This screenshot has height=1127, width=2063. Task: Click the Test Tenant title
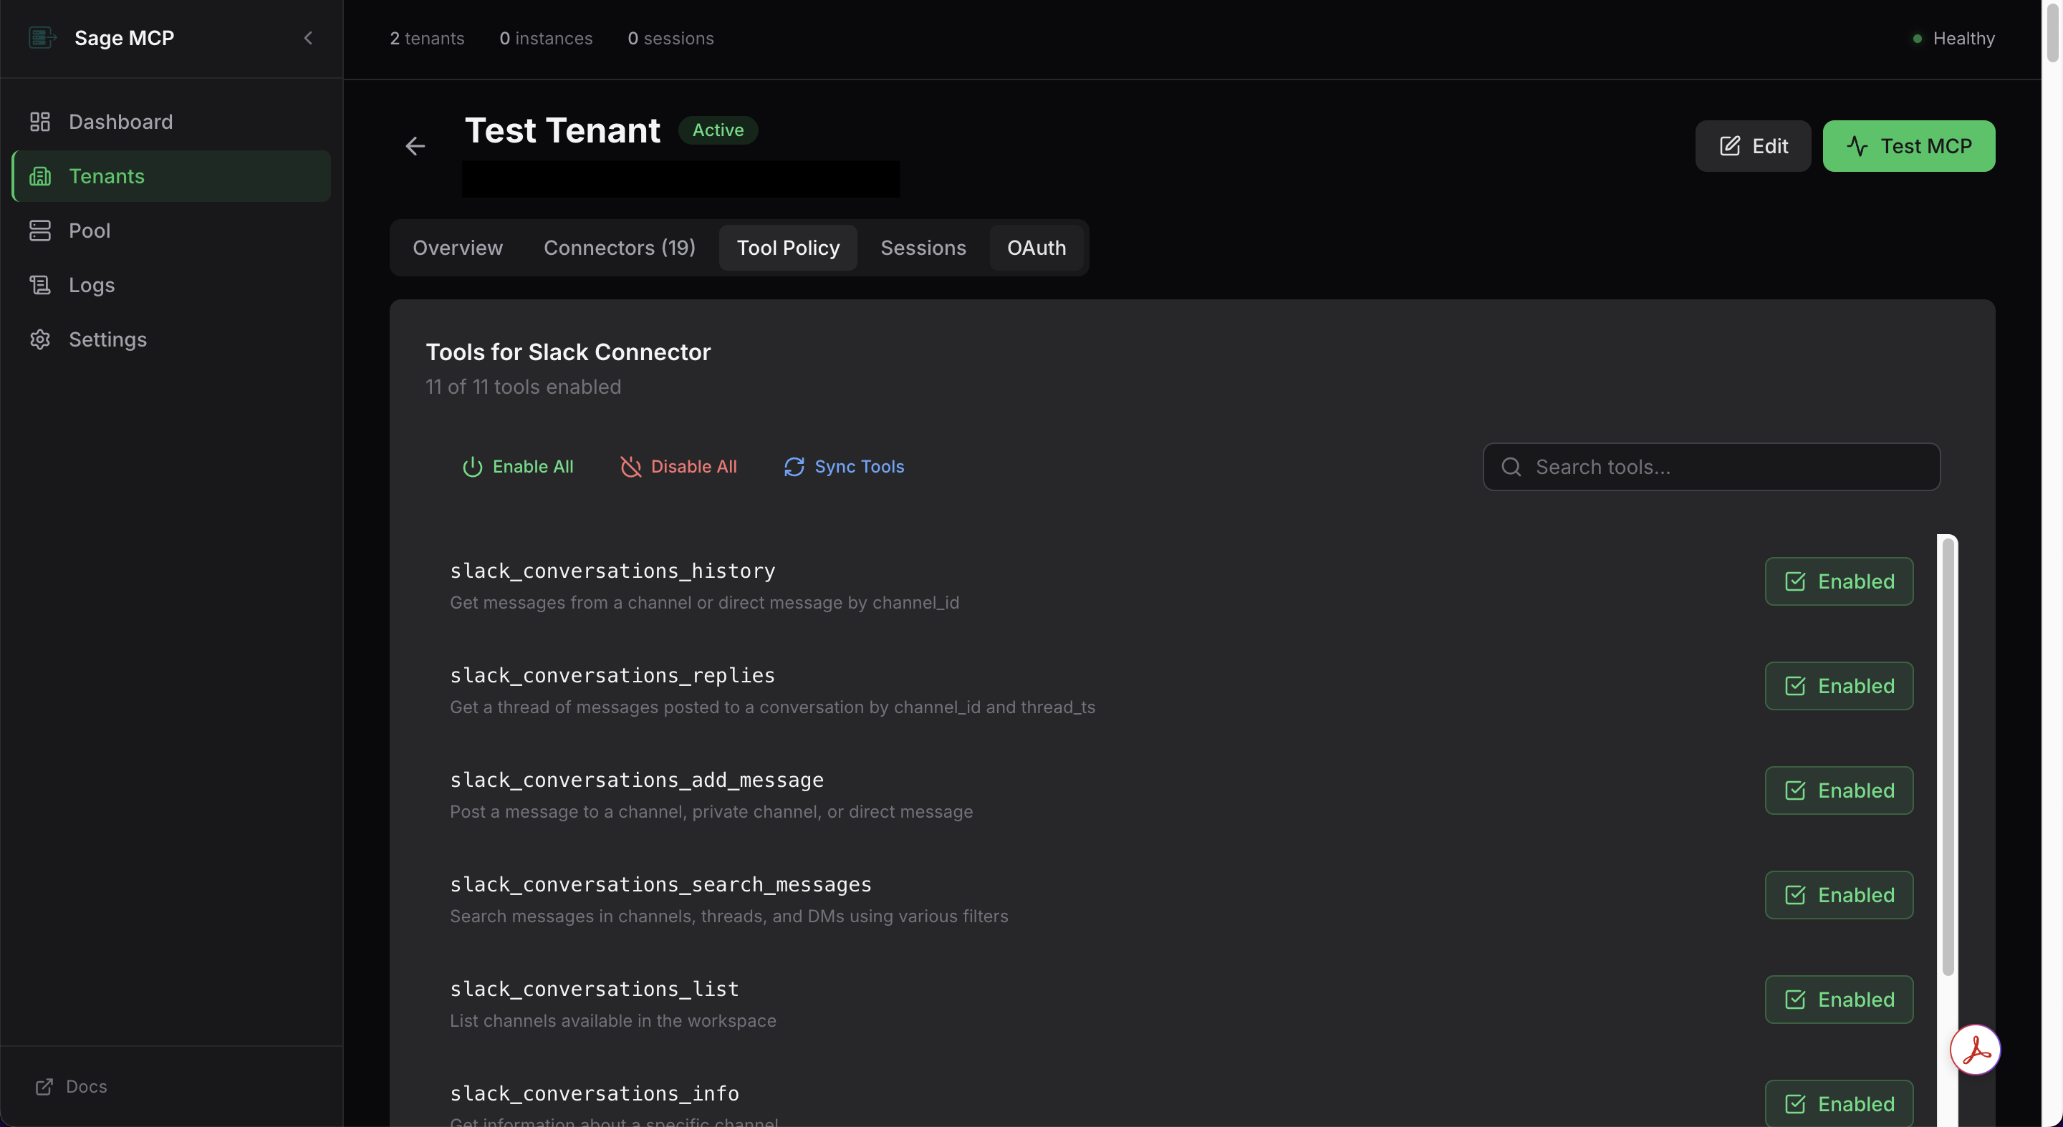(562, 130)
